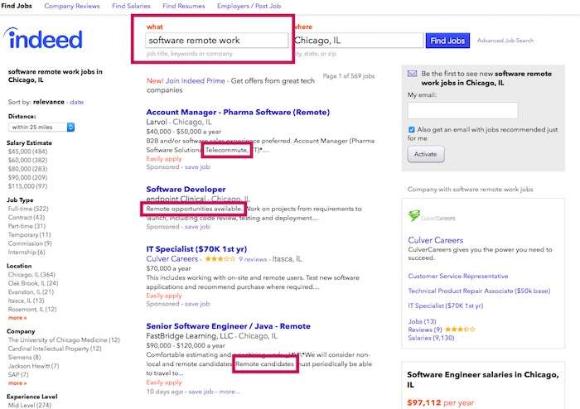
Task: Filter company Siemens (8)
Action: click(x=24, y=358)
